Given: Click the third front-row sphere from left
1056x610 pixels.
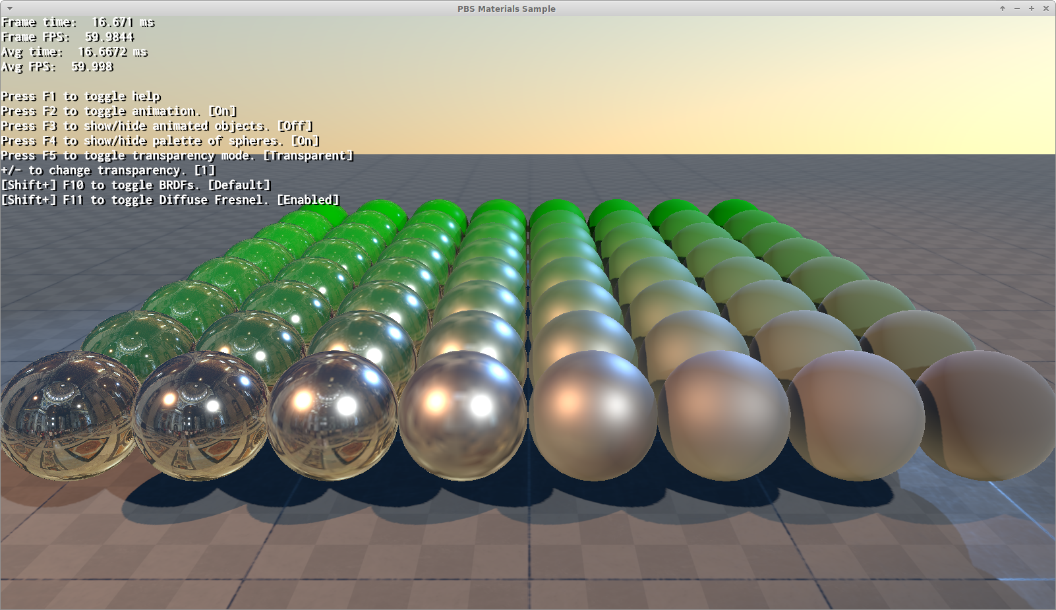Looking at the screenshot, I should (x=333, y=415).
